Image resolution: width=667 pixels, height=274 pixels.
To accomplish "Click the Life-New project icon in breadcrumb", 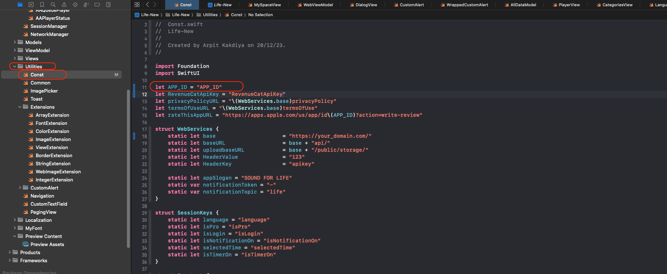I will coord(137,15).
